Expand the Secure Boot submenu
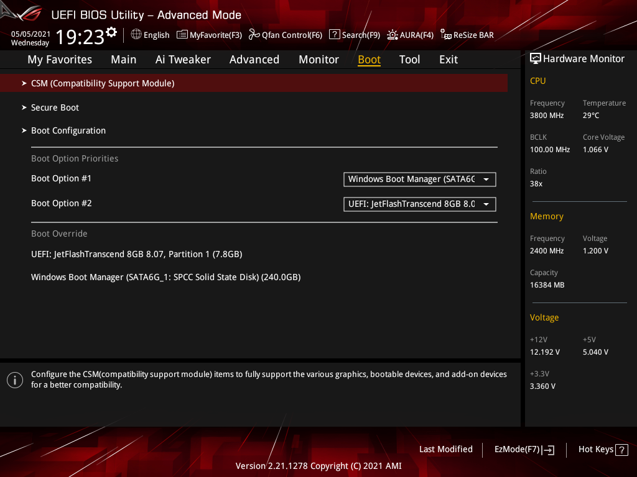 55,107
